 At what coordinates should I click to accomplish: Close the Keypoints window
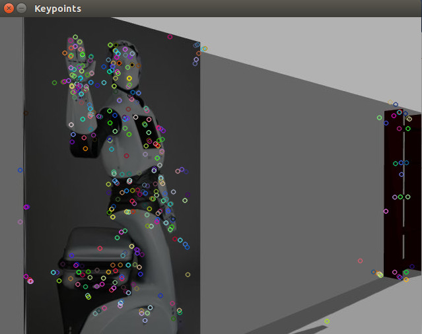[x=9, y=9]
